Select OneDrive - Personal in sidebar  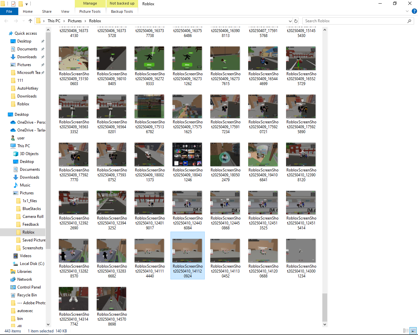(31, 122)
